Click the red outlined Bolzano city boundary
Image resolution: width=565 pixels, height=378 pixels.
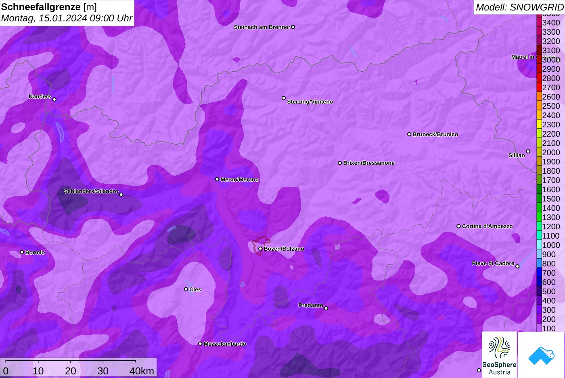coord(261,246)
